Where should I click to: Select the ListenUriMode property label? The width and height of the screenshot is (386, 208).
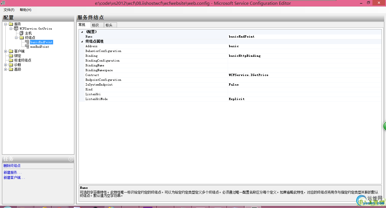(x=96, y=99)
